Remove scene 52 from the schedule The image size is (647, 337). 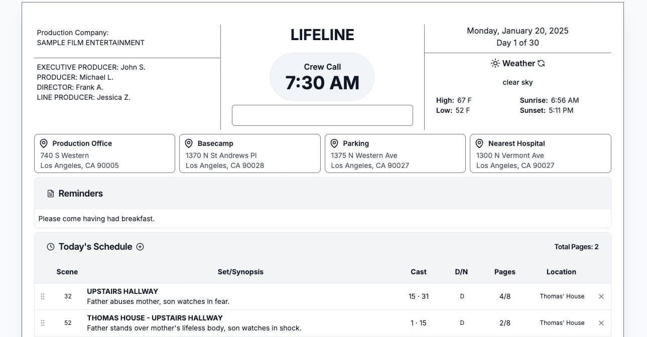pyautogui.click(x=601, y=323)
